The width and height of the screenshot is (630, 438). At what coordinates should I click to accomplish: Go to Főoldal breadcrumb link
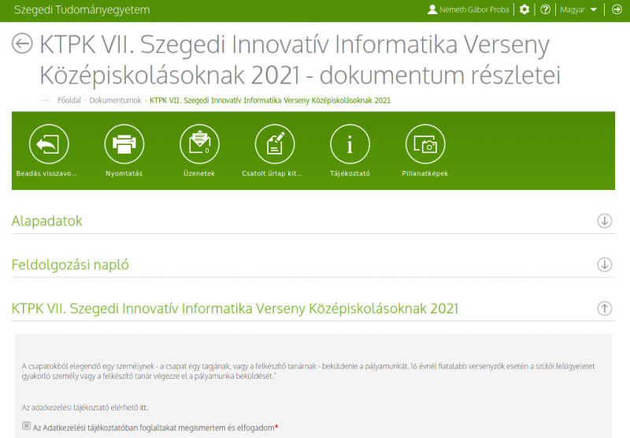[x=69, y=101]
